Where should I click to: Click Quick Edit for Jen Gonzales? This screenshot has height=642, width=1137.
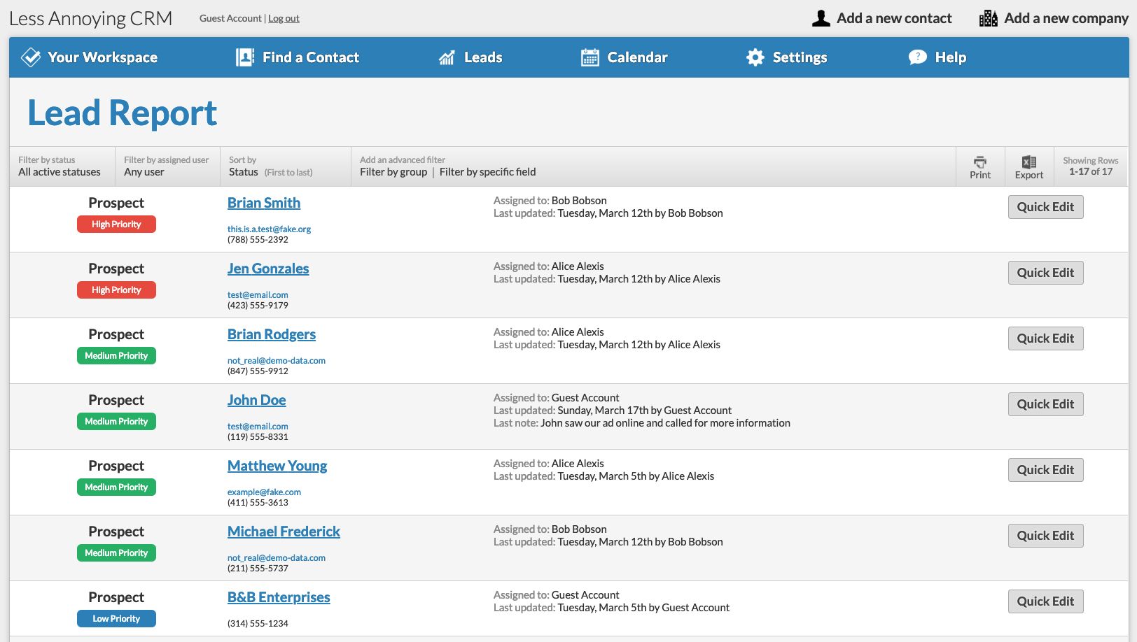[1045, 273]
